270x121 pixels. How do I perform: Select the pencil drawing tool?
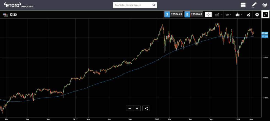coord(254,5)
